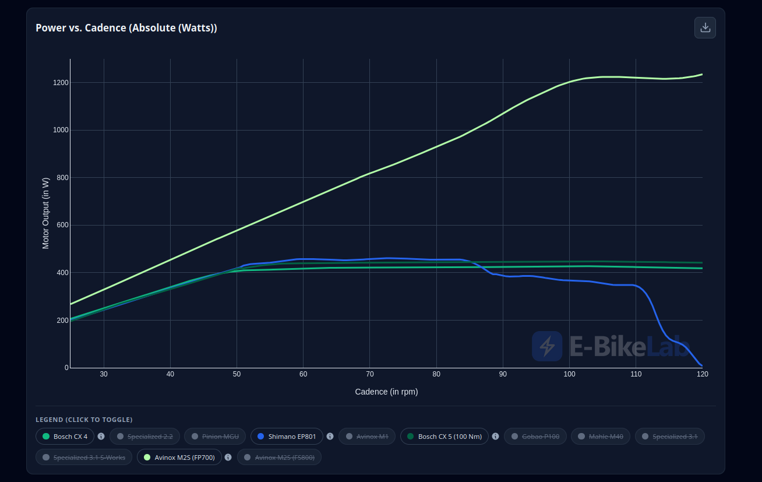
Task: Hide the Avinox M2S (FP700) series
Action: [x=179, y=458]
